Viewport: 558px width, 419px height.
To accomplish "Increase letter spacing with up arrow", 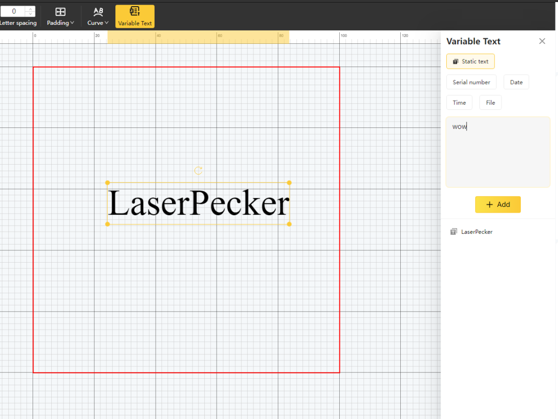I will (31, 9).
